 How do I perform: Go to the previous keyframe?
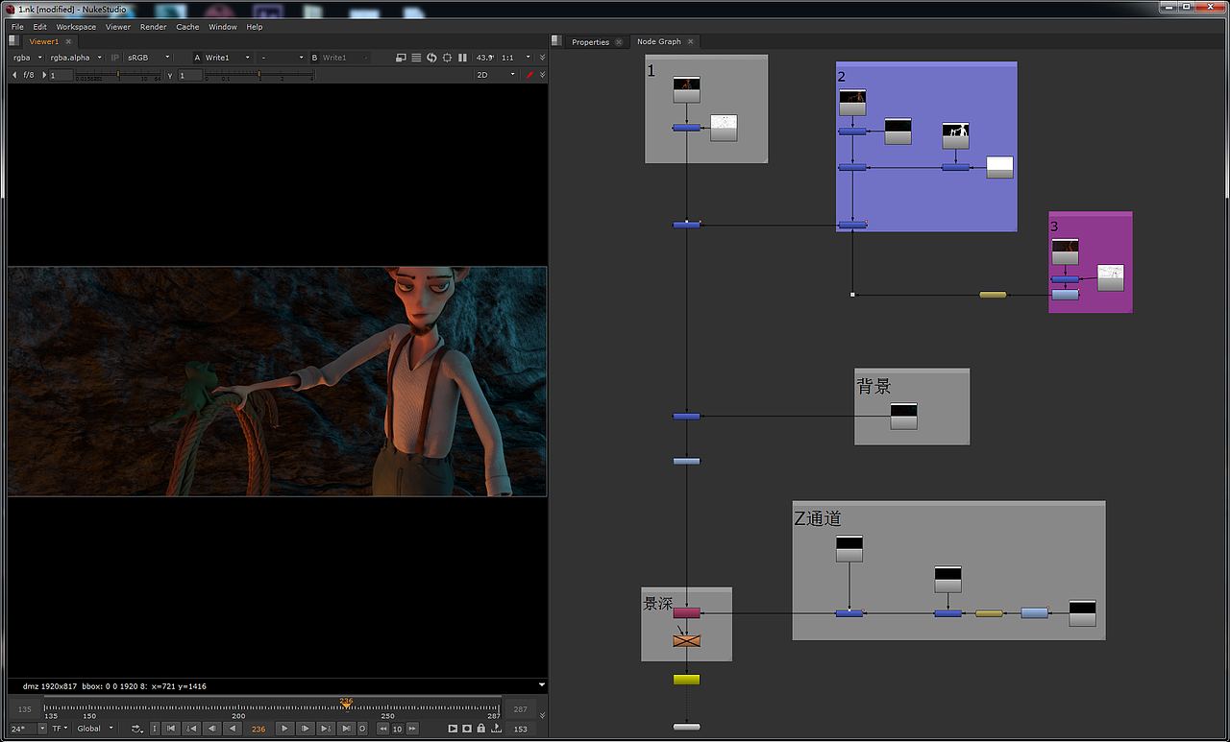[191, 729]
